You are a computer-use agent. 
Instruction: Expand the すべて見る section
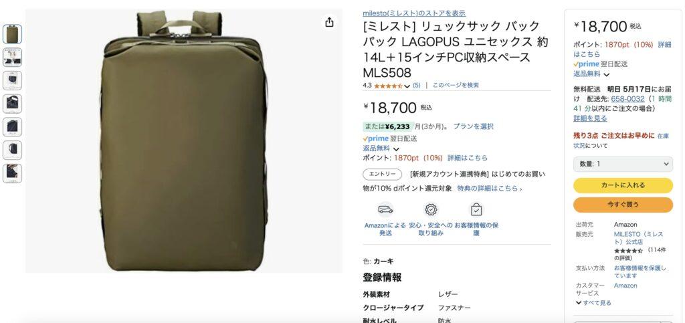point(594,303)
